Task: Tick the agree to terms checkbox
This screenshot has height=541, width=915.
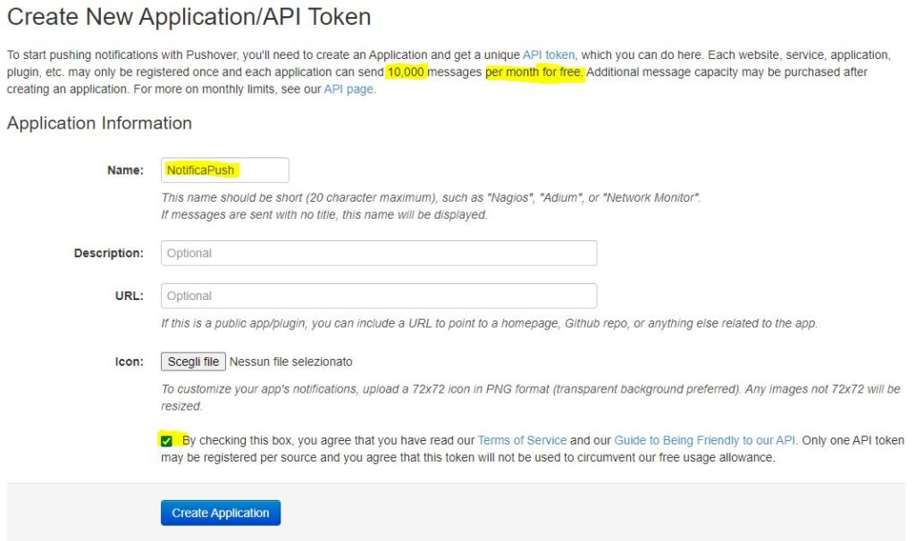Action: click(167, 440)
